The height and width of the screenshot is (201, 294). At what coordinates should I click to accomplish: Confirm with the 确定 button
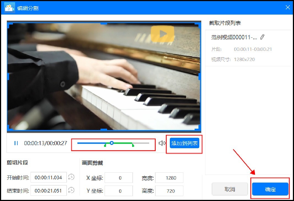tap(270, 189)
